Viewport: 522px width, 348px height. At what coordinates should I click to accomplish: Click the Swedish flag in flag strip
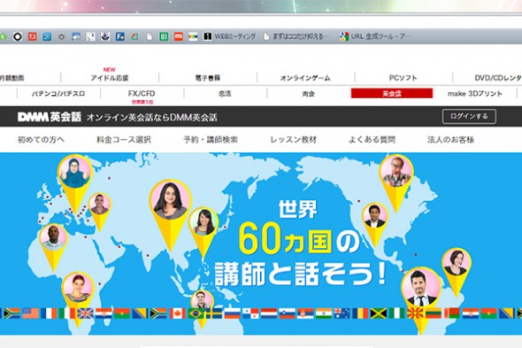213,313
